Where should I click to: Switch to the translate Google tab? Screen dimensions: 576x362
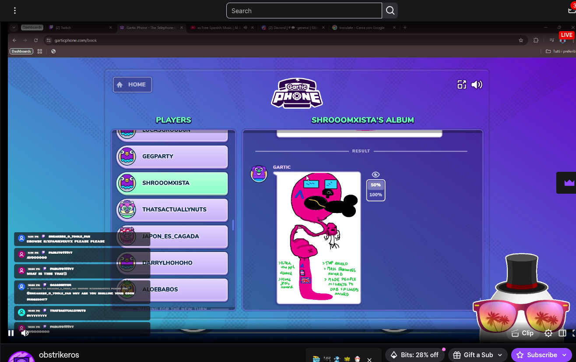[x=365, y=28]
